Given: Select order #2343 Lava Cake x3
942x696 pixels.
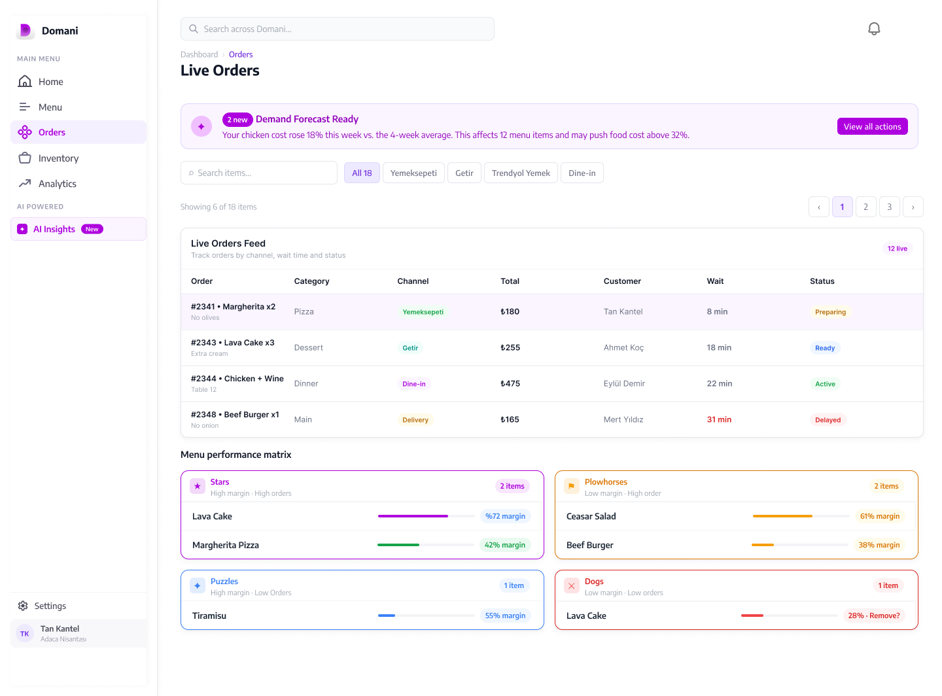Looking at the screenshot, I should click(x=552, y=347).
